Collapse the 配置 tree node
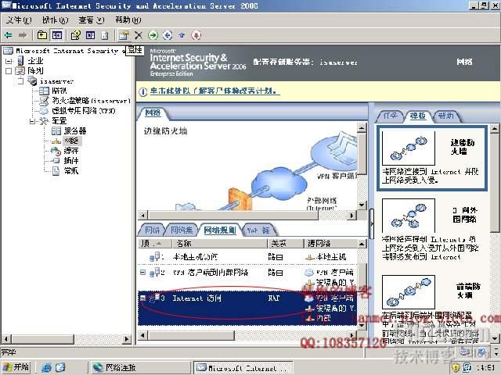The height and width of the screenshot is (375, 501). [32, 121]
